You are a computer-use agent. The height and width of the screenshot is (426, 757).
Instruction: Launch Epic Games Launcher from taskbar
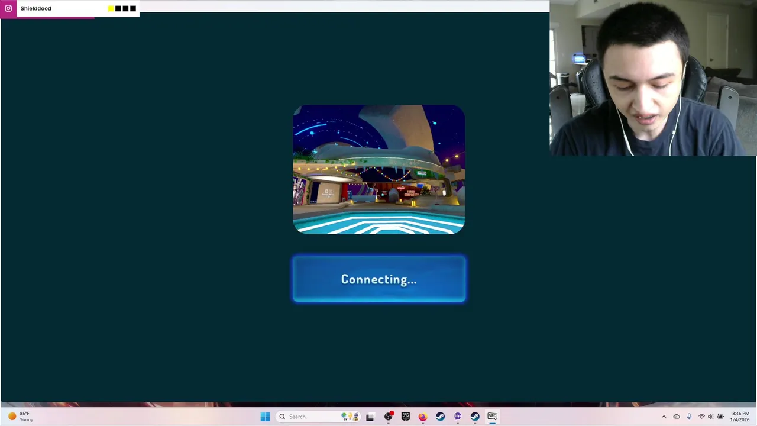click(x=405, y=417)
